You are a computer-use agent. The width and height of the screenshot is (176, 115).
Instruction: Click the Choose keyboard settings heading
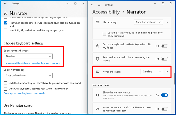point(24,43)
